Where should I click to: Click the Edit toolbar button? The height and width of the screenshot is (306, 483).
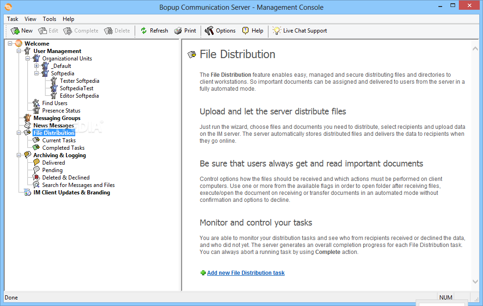[48, 31]
